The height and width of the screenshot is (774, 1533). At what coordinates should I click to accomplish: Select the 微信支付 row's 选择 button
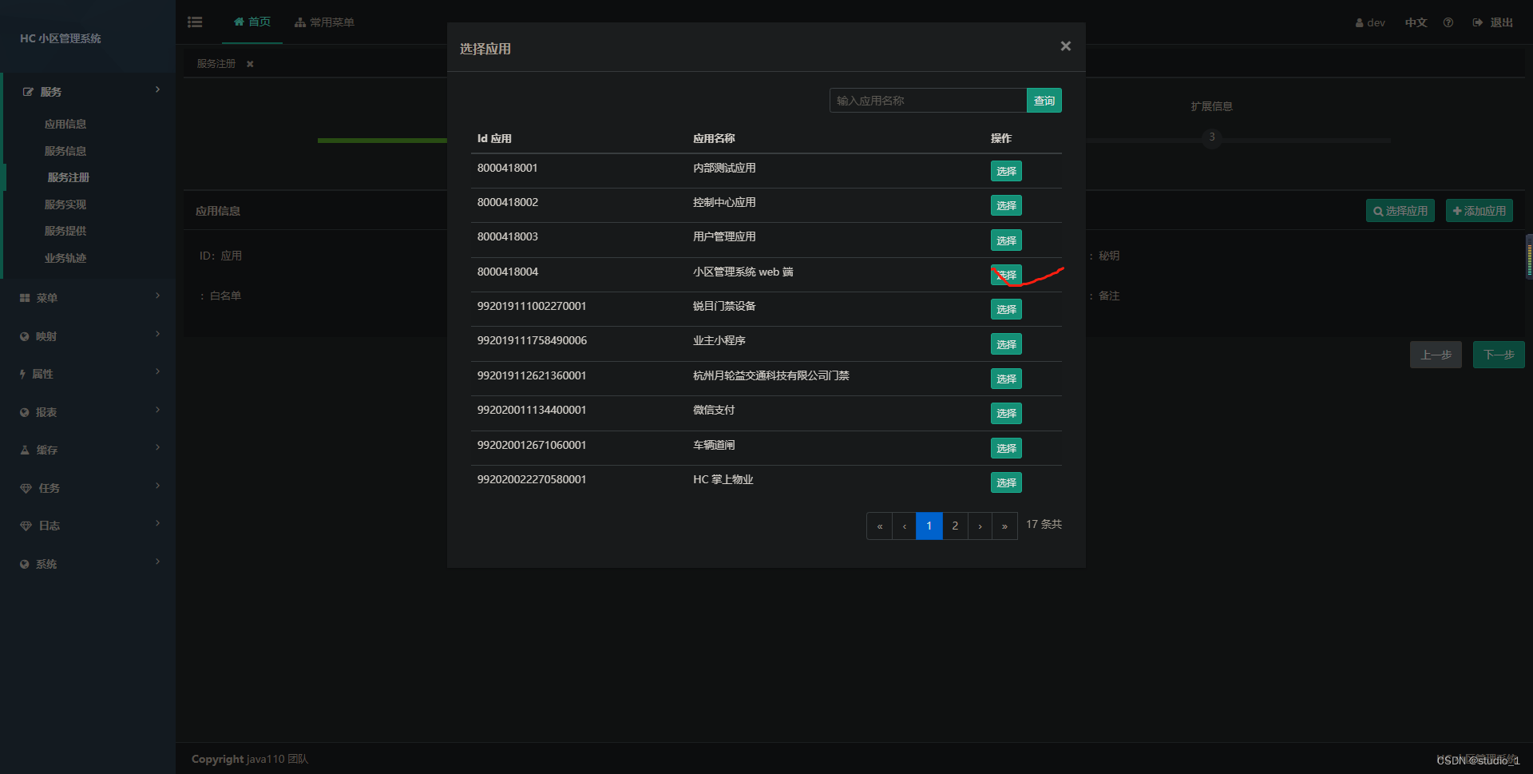pyautogui.click(x=1006, y=413)
